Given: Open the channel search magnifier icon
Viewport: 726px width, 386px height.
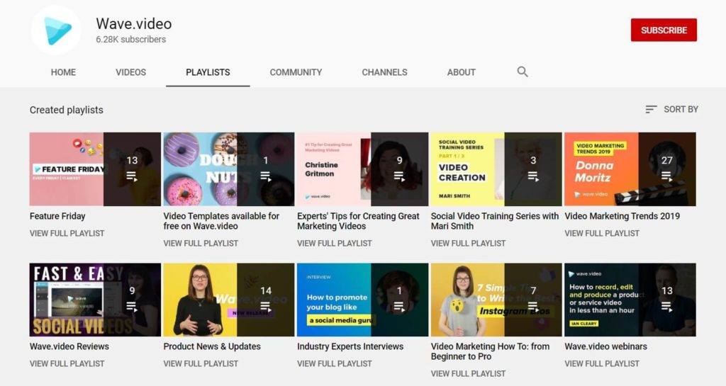Looking at the screenshot, I should (523, 72).
